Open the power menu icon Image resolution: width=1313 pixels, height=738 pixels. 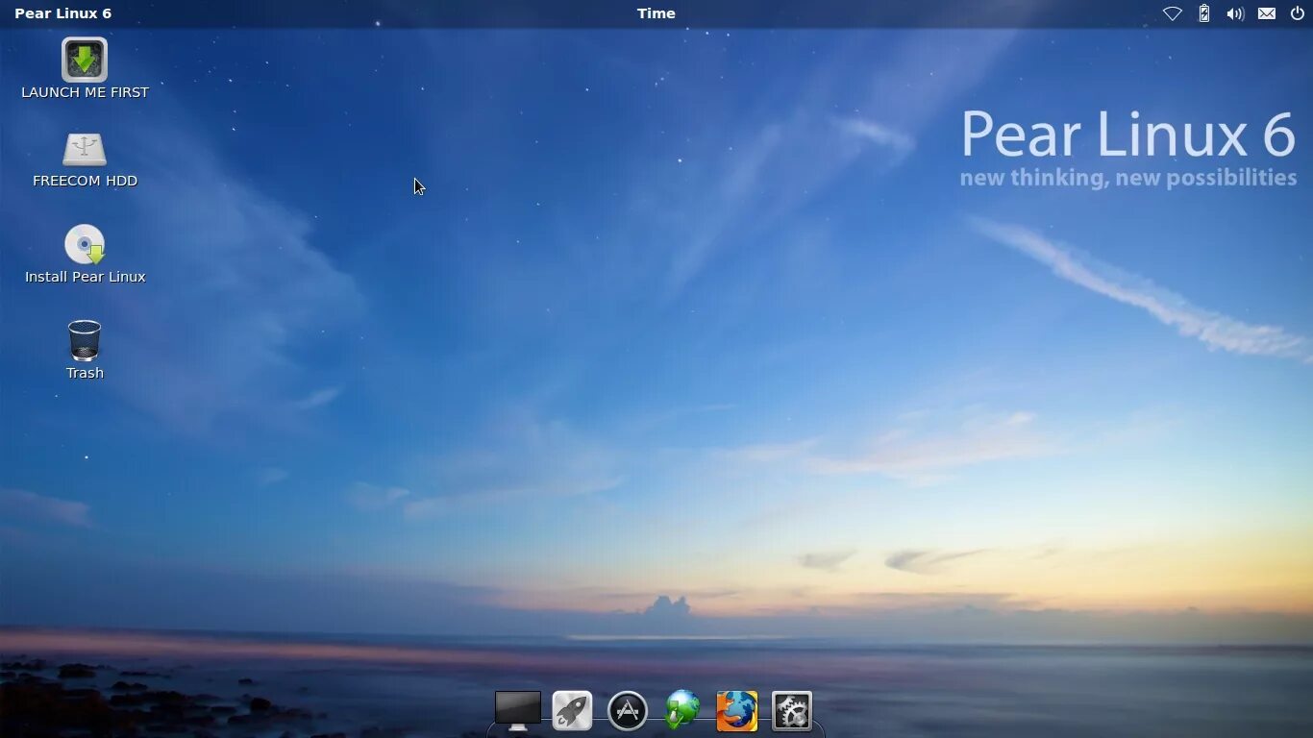[x=1298, y=13]
